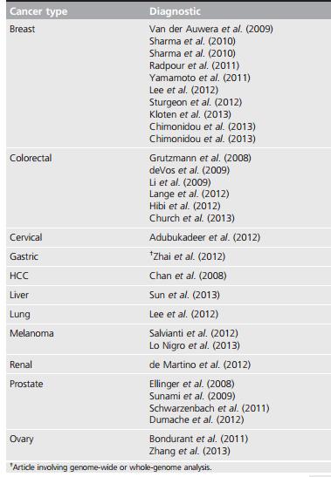This screenshot has width=331, height=477.
Task: Open the Radpour et al. (2011) citation
Action: pyautogui.click(x=194, y=65)
